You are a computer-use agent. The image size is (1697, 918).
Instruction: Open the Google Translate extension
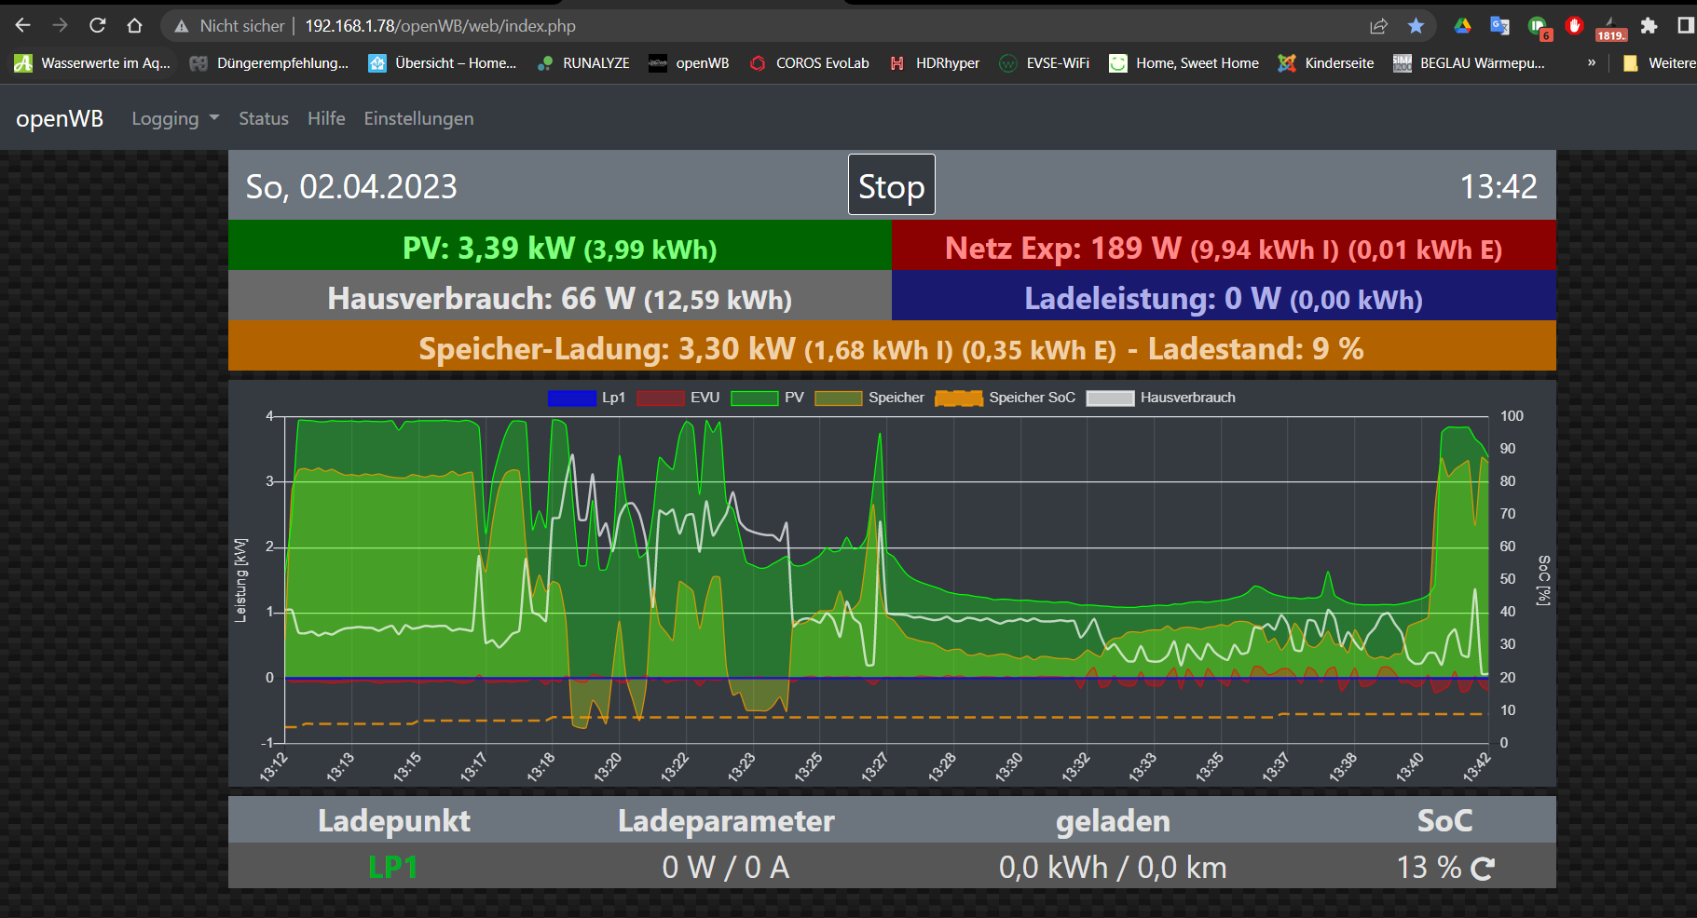coord(1499,26)
